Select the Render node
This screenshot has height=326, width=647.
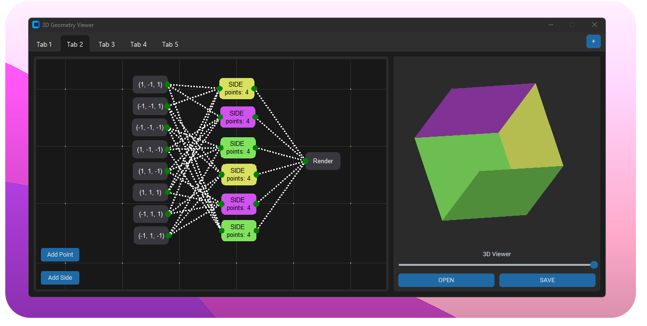[323, 161]
